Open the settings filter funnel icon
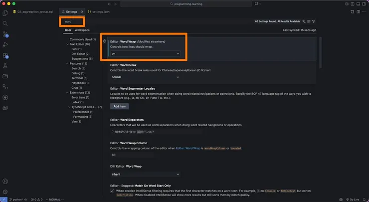The height and width of the screenshot is (202, 369). pyautogui.click(x=314, y=21)
